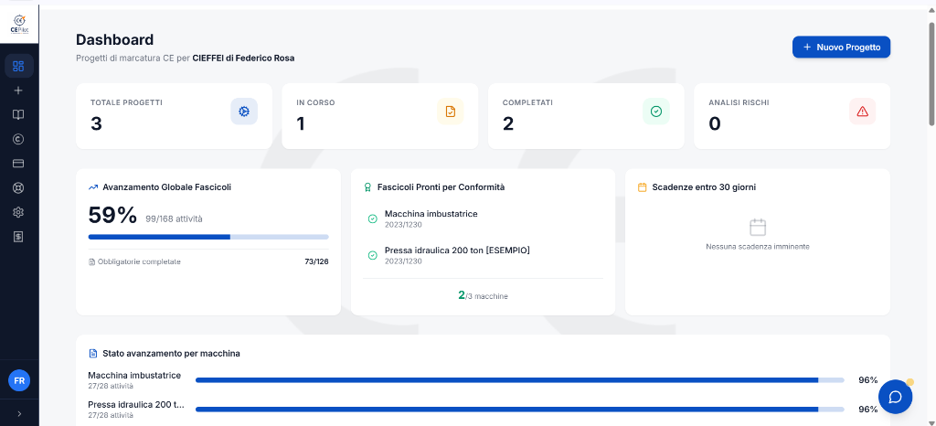Click the 73/126 obbligatorie value
936x426 pixels.
(316, 262)
